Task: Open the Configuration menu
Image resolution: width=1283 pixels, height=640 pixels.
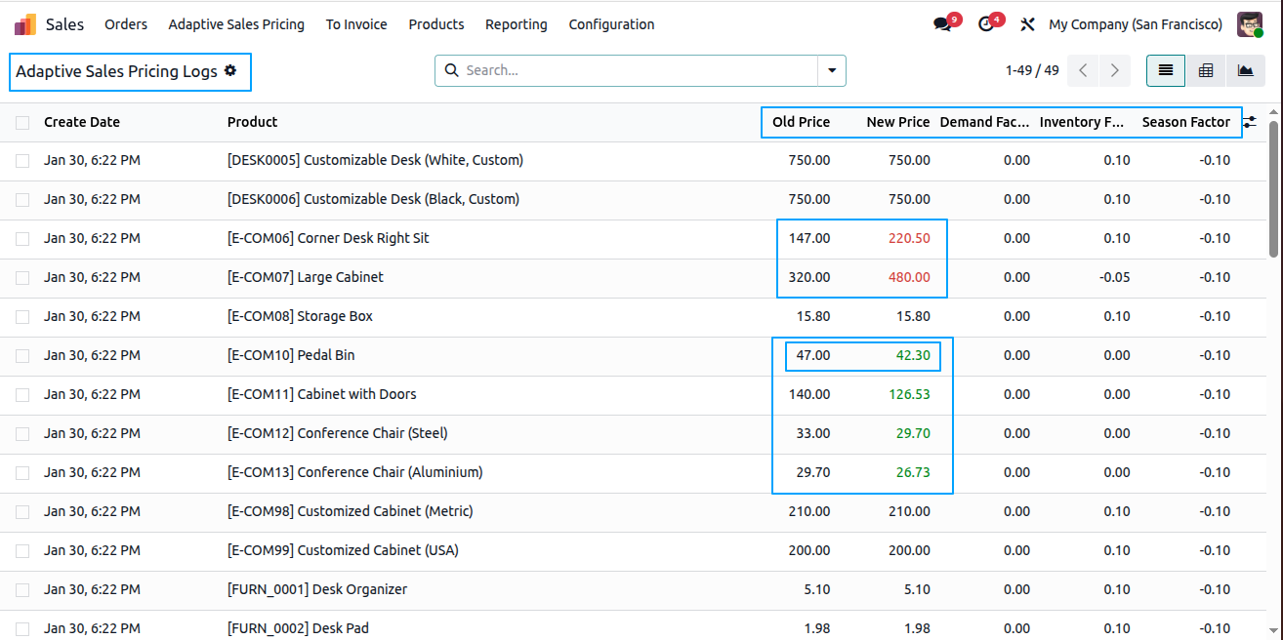Action: 611,24
